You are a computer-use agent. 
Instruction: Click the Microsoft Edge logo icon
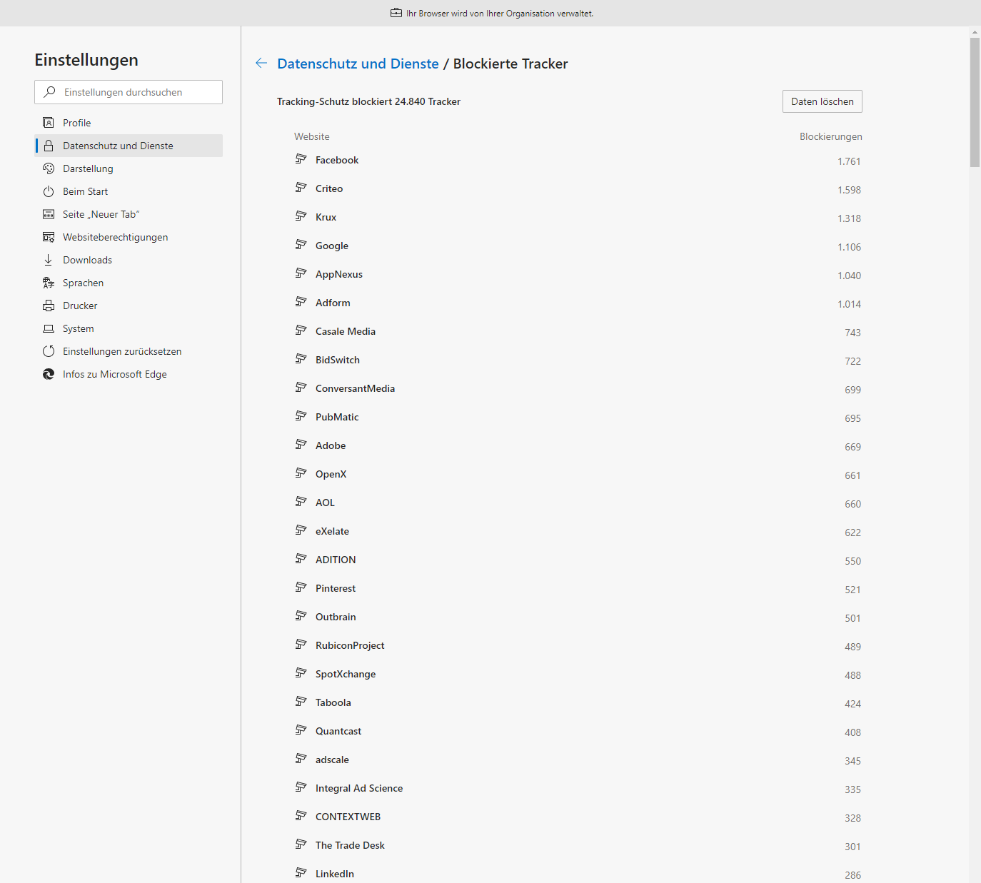[x=49, y=374]
